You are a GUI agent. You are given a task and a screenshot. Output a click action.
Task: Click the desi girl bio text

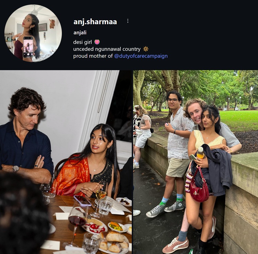[82, 42]
